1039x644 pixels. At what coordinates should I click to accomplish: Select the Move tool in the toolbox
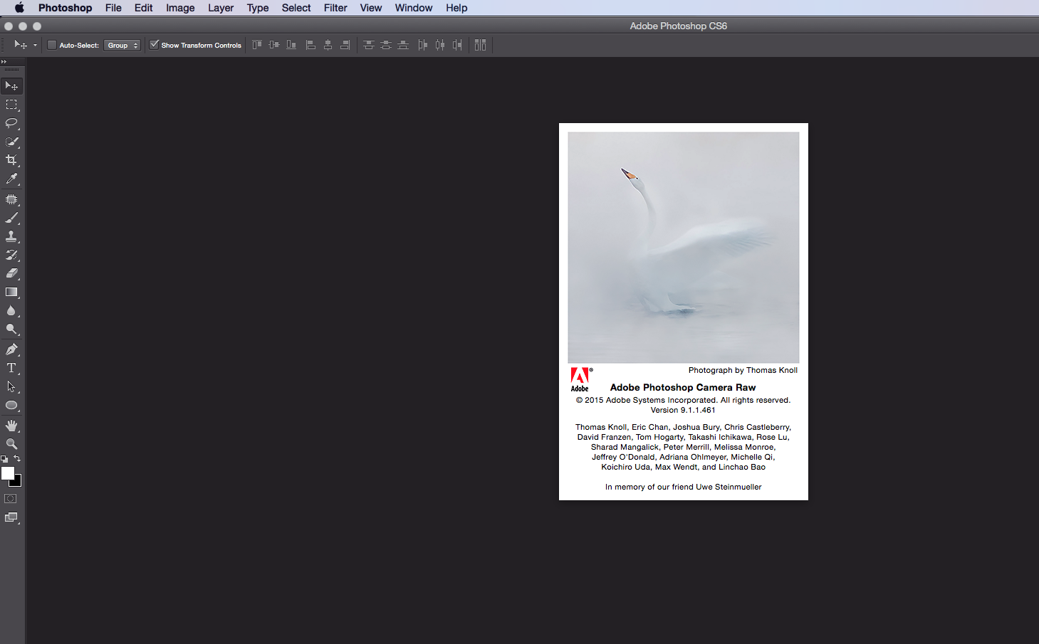click(x=11, y=86)
